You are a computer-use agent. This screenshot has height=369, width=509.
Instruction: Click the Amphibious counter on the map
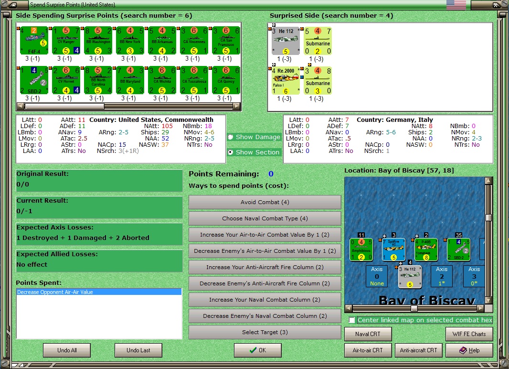coord(361,250)
